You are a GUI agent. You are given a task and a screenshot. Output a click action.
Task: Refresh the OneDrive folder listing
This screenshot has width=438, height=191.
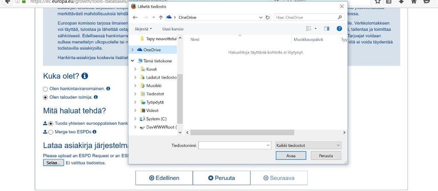268,17
